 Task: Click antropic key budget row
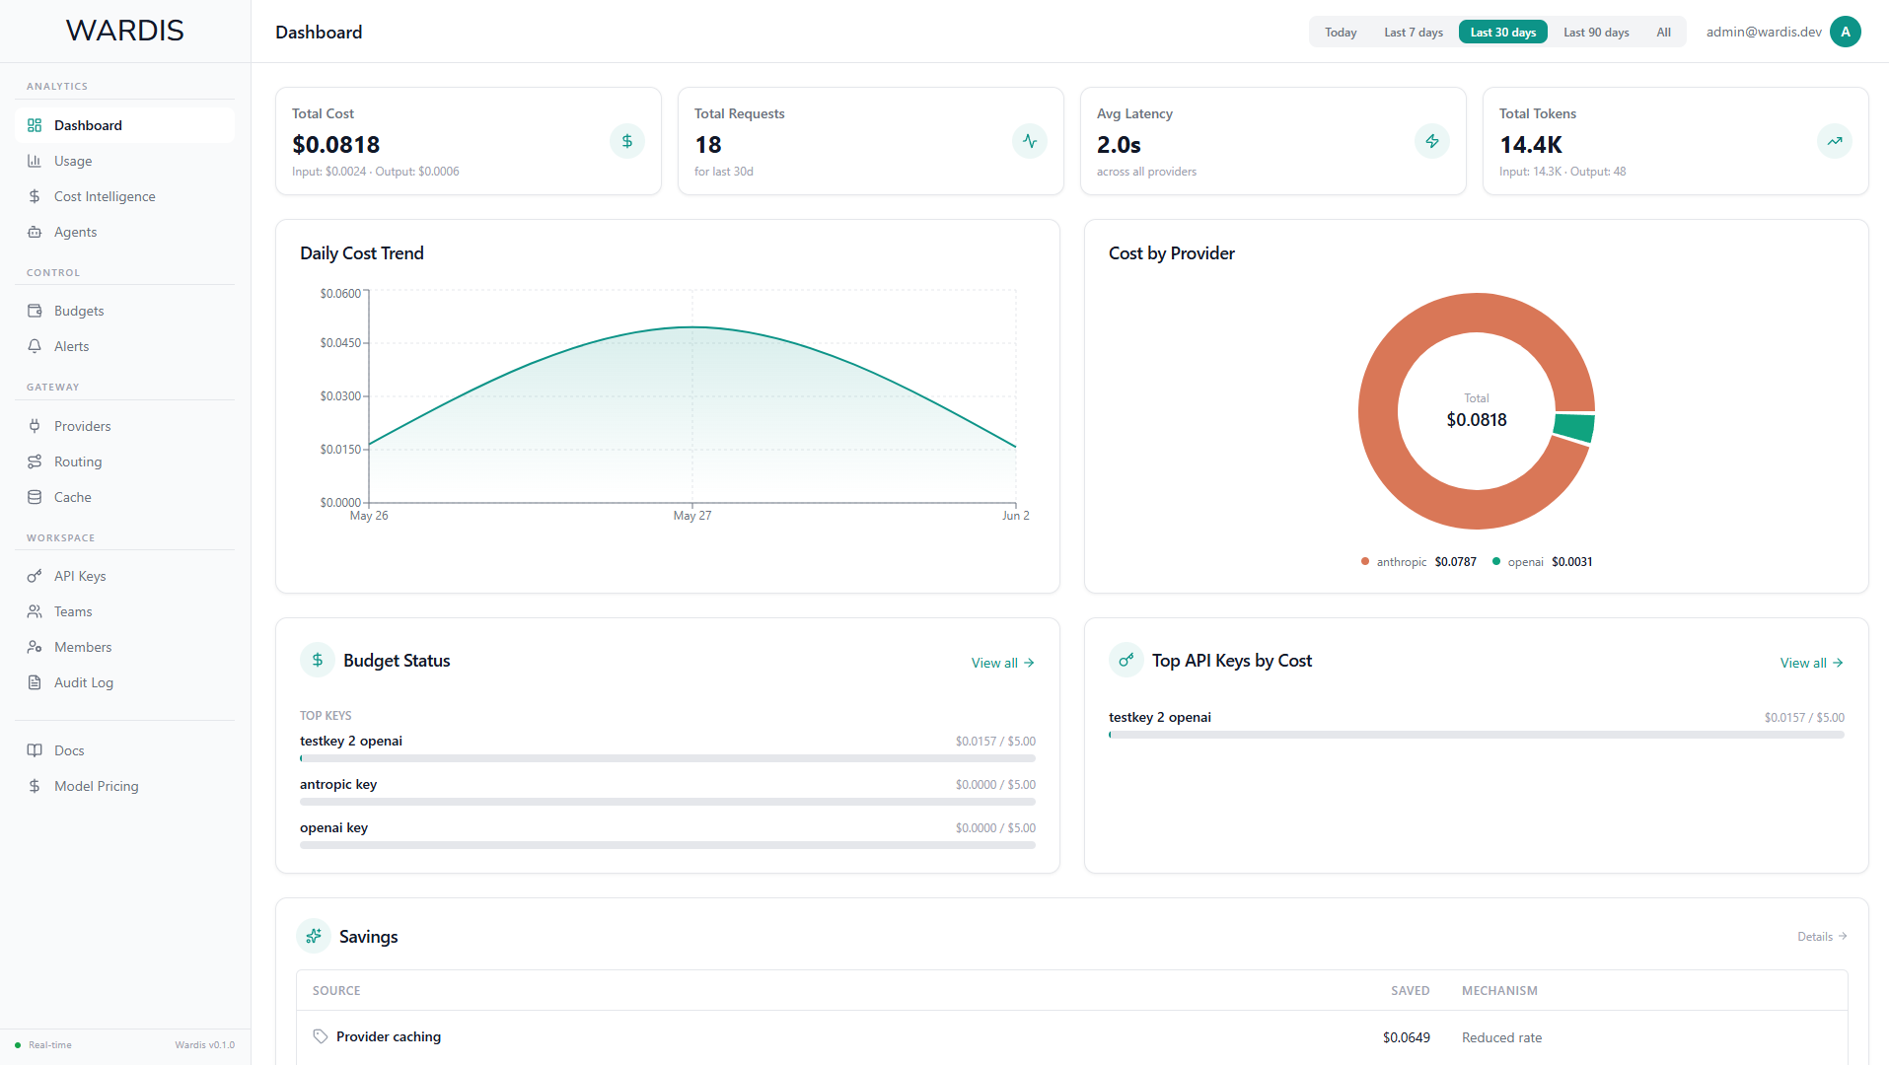[668, 793]
